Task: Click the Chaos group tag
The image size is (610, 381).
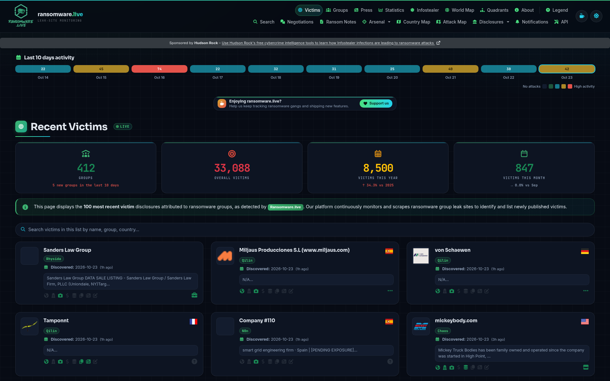Action: [x=443, y=331]
